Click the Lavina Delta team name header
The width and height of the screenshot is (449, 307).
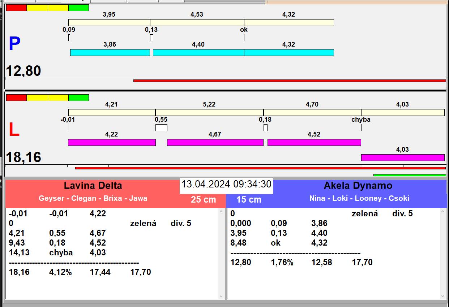click(93, 186)
